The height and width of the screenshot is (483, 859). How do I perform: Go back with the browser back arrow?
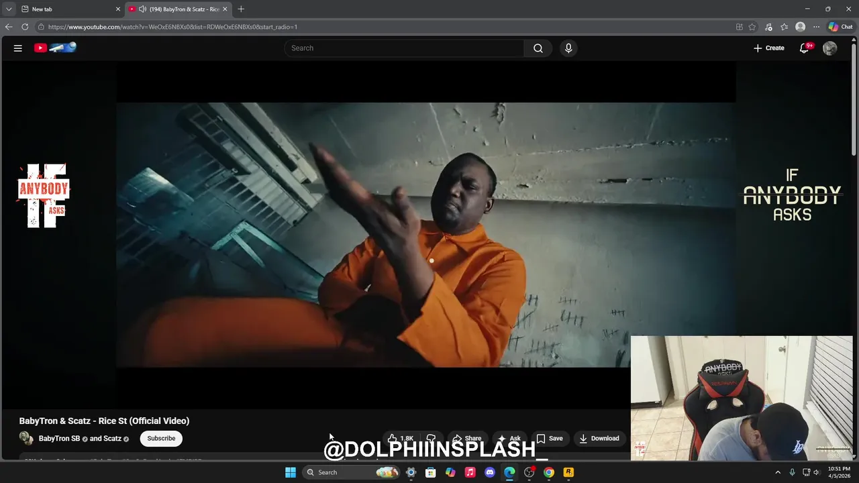coord(9,27)
